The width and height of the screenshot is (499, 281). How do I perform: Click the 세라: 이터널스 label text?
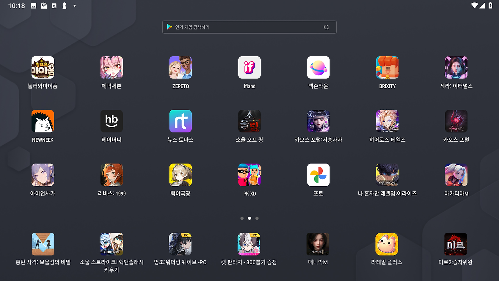456,86
